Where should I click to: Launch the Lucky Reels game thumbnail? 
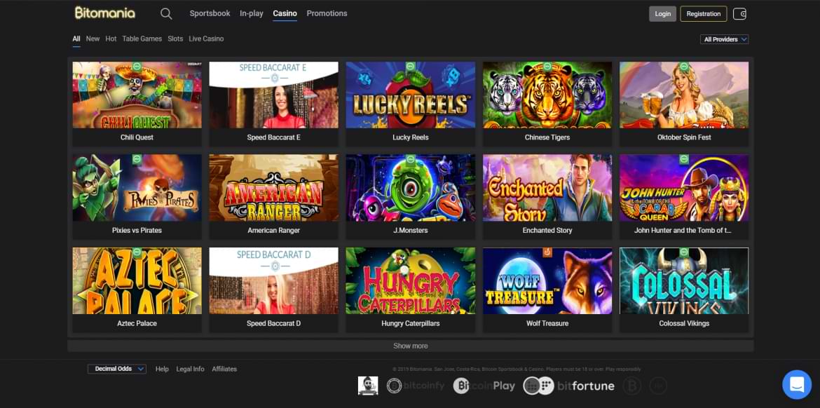click(411, 95)
